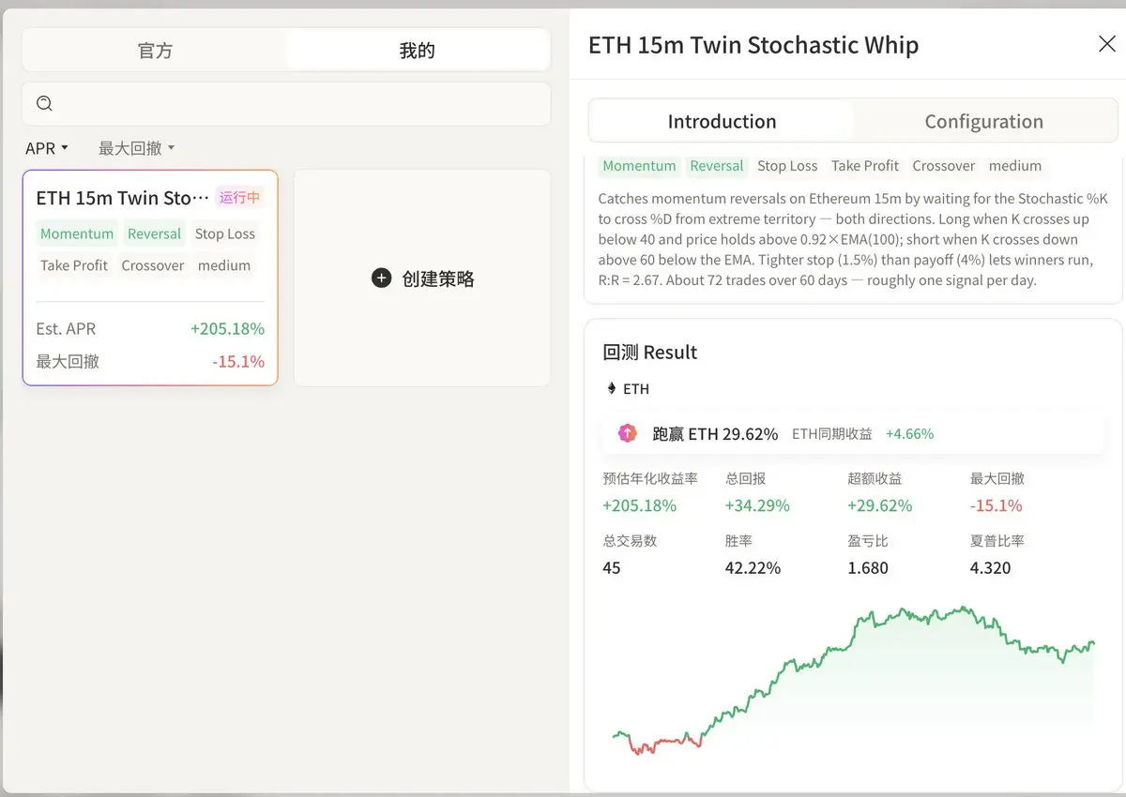This screenshot has height=797, width=1126.
Task: Click into the strategy search field
Action: pos(286,104)
